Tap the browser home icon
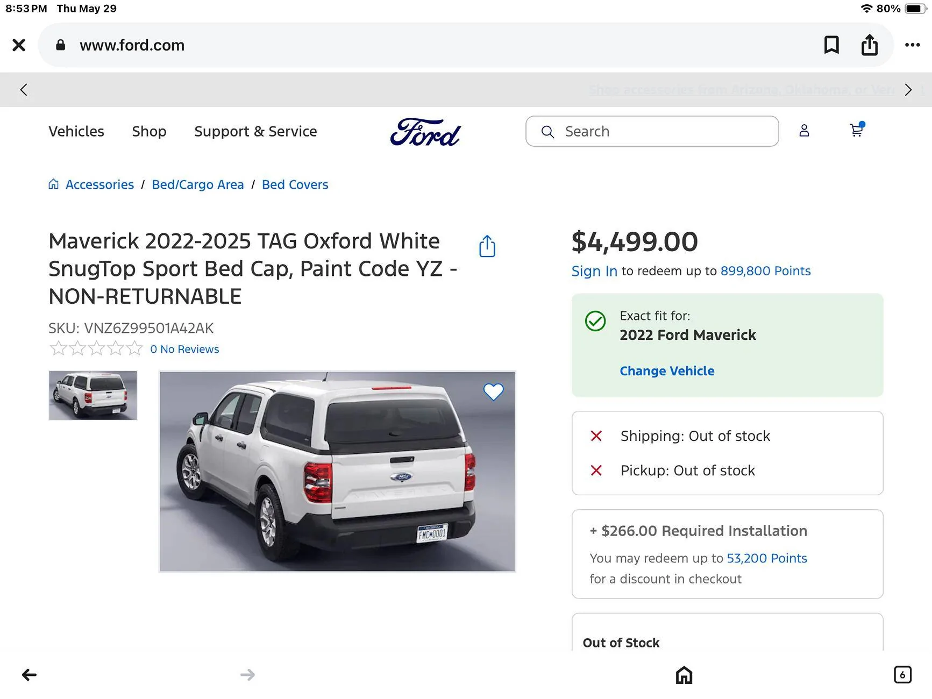932x699 pixels. [684, 675]
